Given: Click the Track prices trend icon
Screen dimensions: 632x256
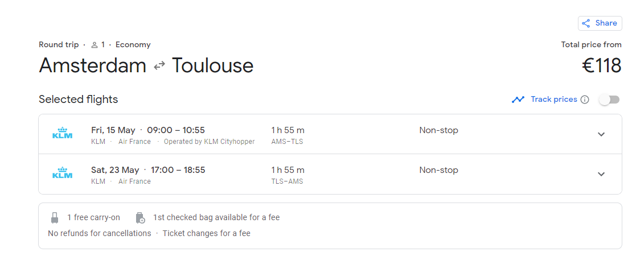Looking at the screenshot, I should coord(518,100).
